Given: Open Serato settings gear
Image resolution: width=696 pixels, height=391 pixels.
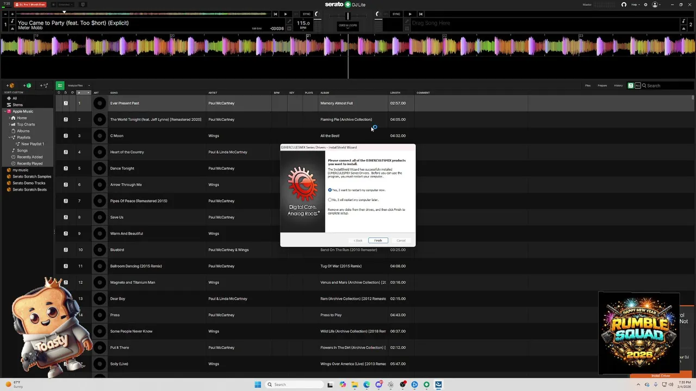Looking at the screenshot, I should tap(644, 4).
